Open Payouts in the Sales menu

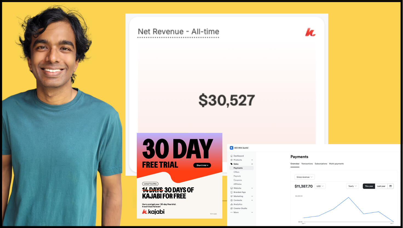[x=237, y=176]
